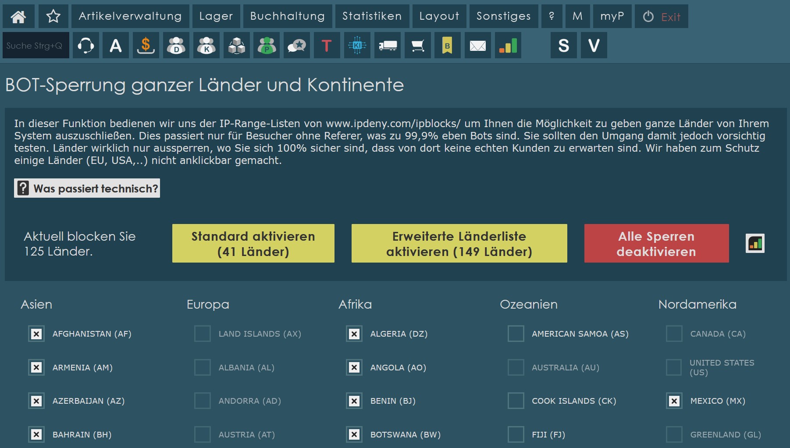790x448 pixels.
Task: Click the disabled ALBANIA (AL) checkbox
Action: 203,367
